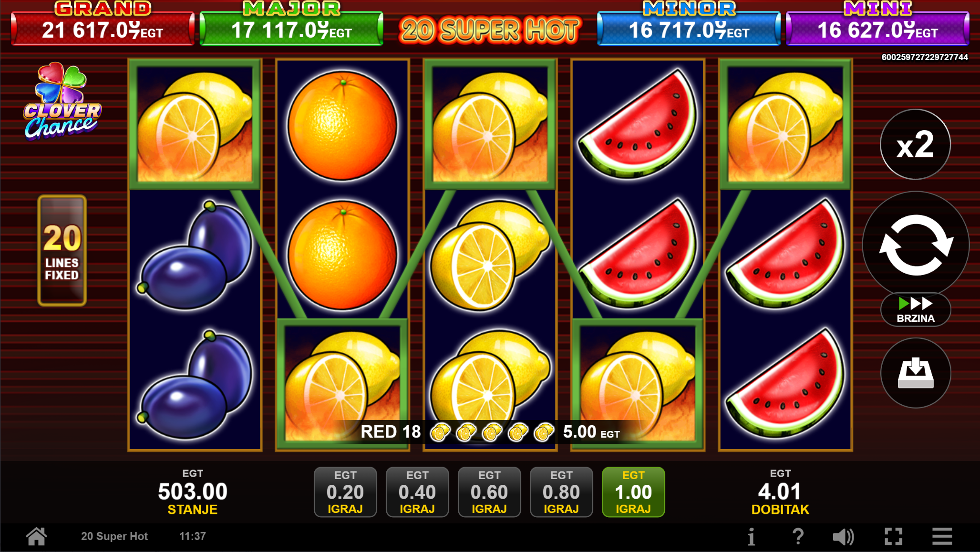Viewport: 980px width, 552px height.
Task: Toggle fullscreen mode icon
Action: (x=893, y=537)
